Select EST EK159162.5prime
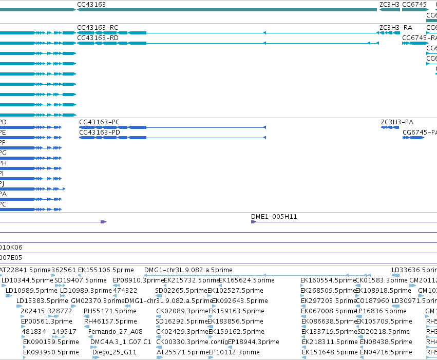 point(236,332)
